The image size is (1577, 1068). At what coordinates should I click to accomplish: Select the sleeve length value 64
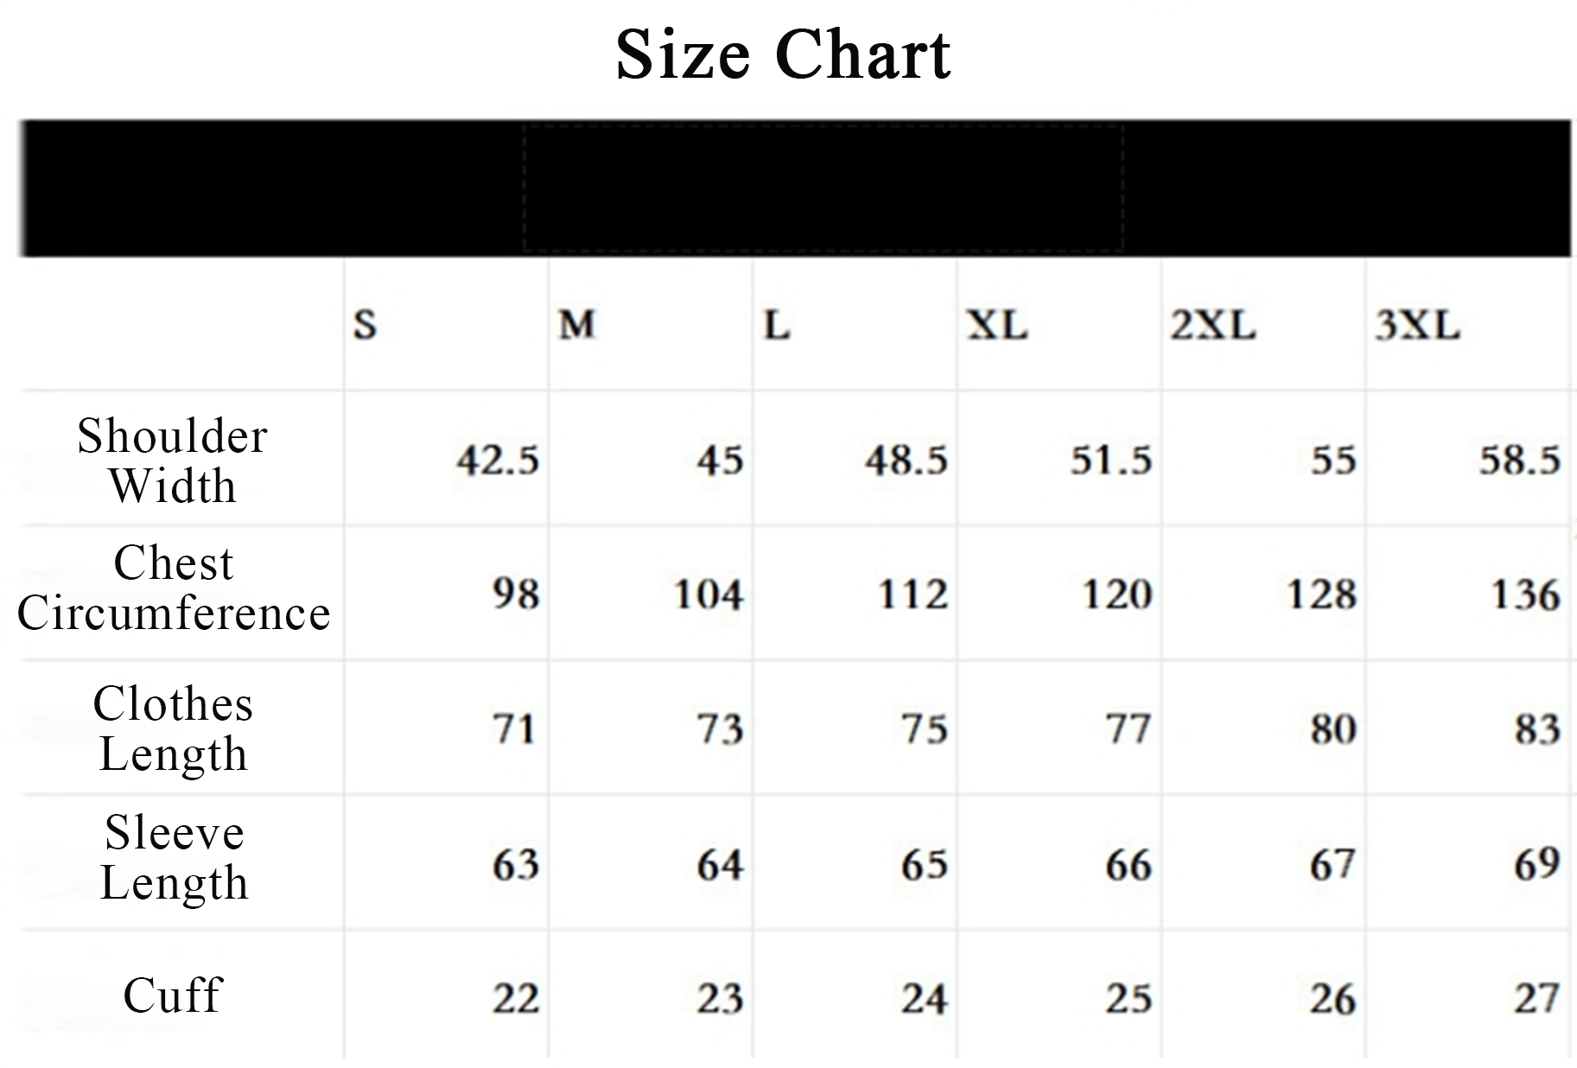(720, 864)
